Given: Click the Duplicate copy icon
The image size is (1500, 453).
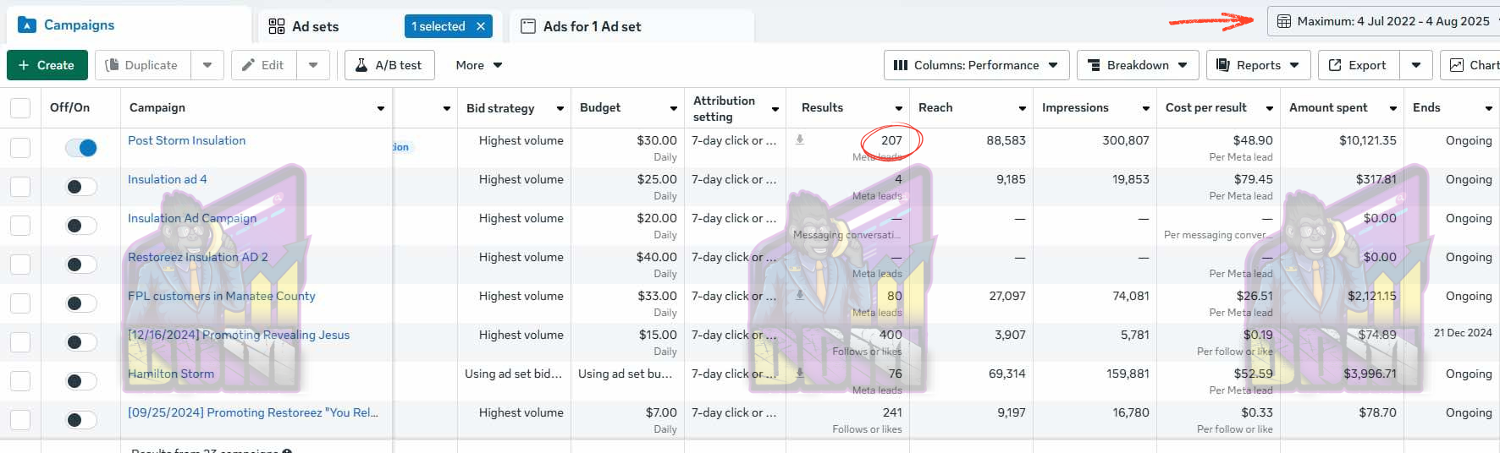Looking at the screenshot, I should point(112,65).
